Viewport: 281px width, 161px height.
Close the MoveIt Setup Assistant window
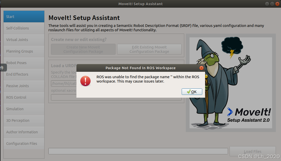pyautogui.click(x=277, y=4)
